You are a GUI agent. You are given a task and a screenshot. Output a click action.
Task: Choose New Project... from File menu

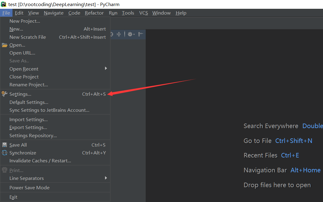55,21
